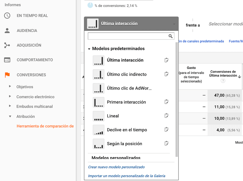Copy the Última interacción model
243x181 pixels.
click(166, 60)
